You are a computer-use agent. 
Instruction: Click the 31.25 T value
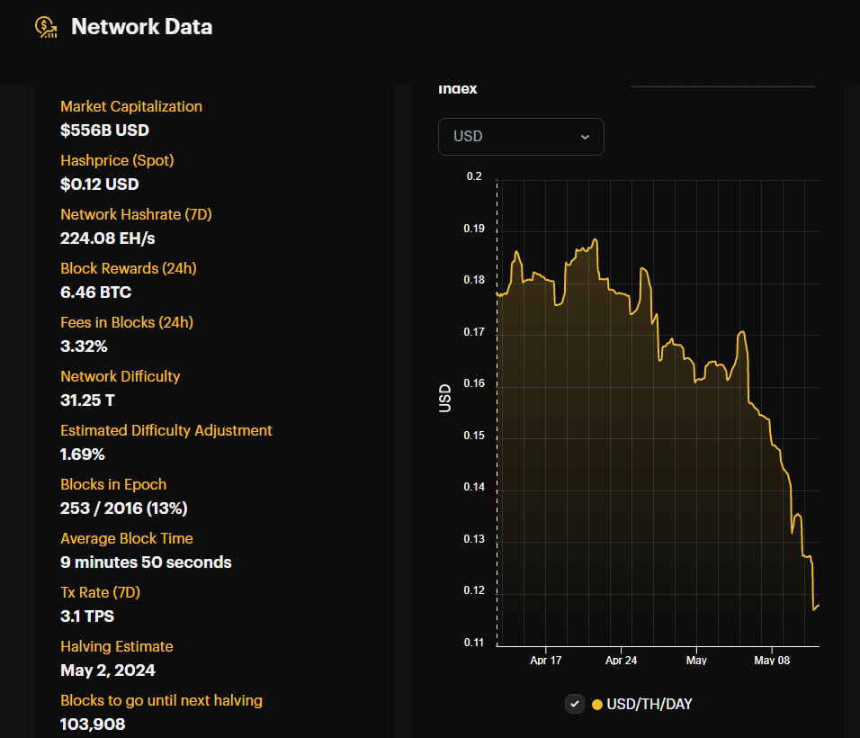(x=88, y=400)
